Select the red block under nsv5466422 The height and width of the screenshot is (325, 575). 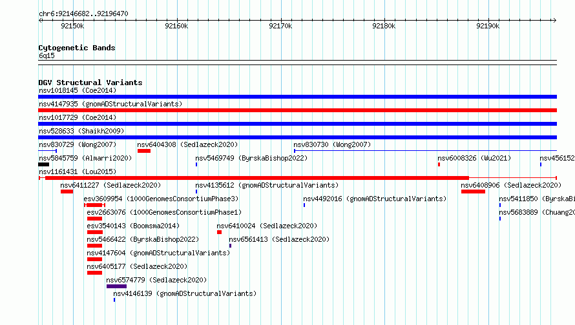click(94, 246)
